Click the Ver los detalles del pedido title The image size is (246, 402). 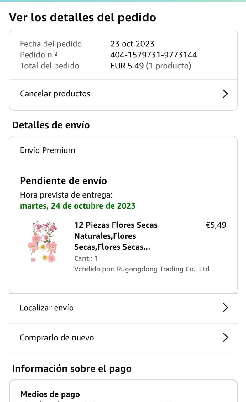(82, 17)
